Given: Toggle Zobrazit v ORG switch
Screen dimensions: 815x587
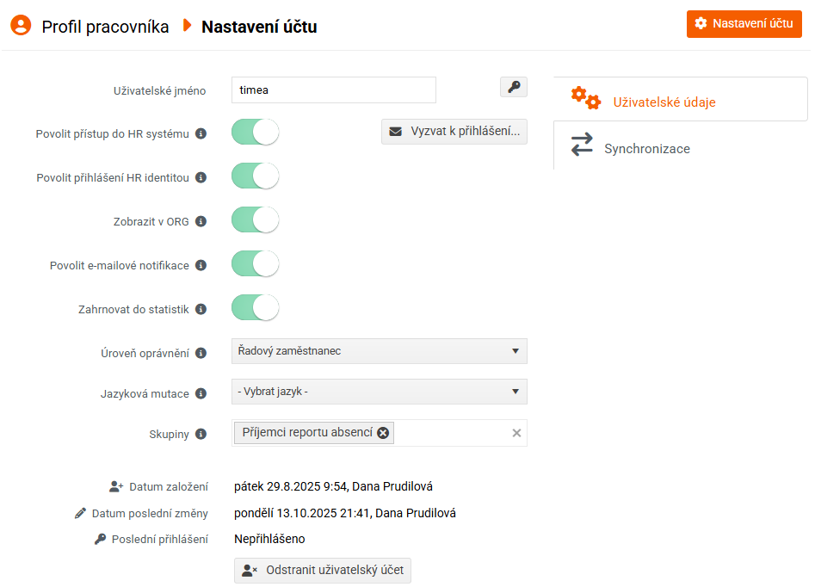Looking at the screenshot, I should [256, 219].
